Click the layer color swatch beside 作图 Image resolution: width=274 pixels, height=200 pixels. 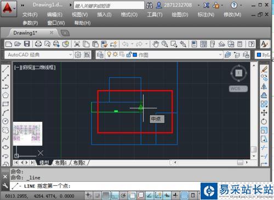point(135,55)
